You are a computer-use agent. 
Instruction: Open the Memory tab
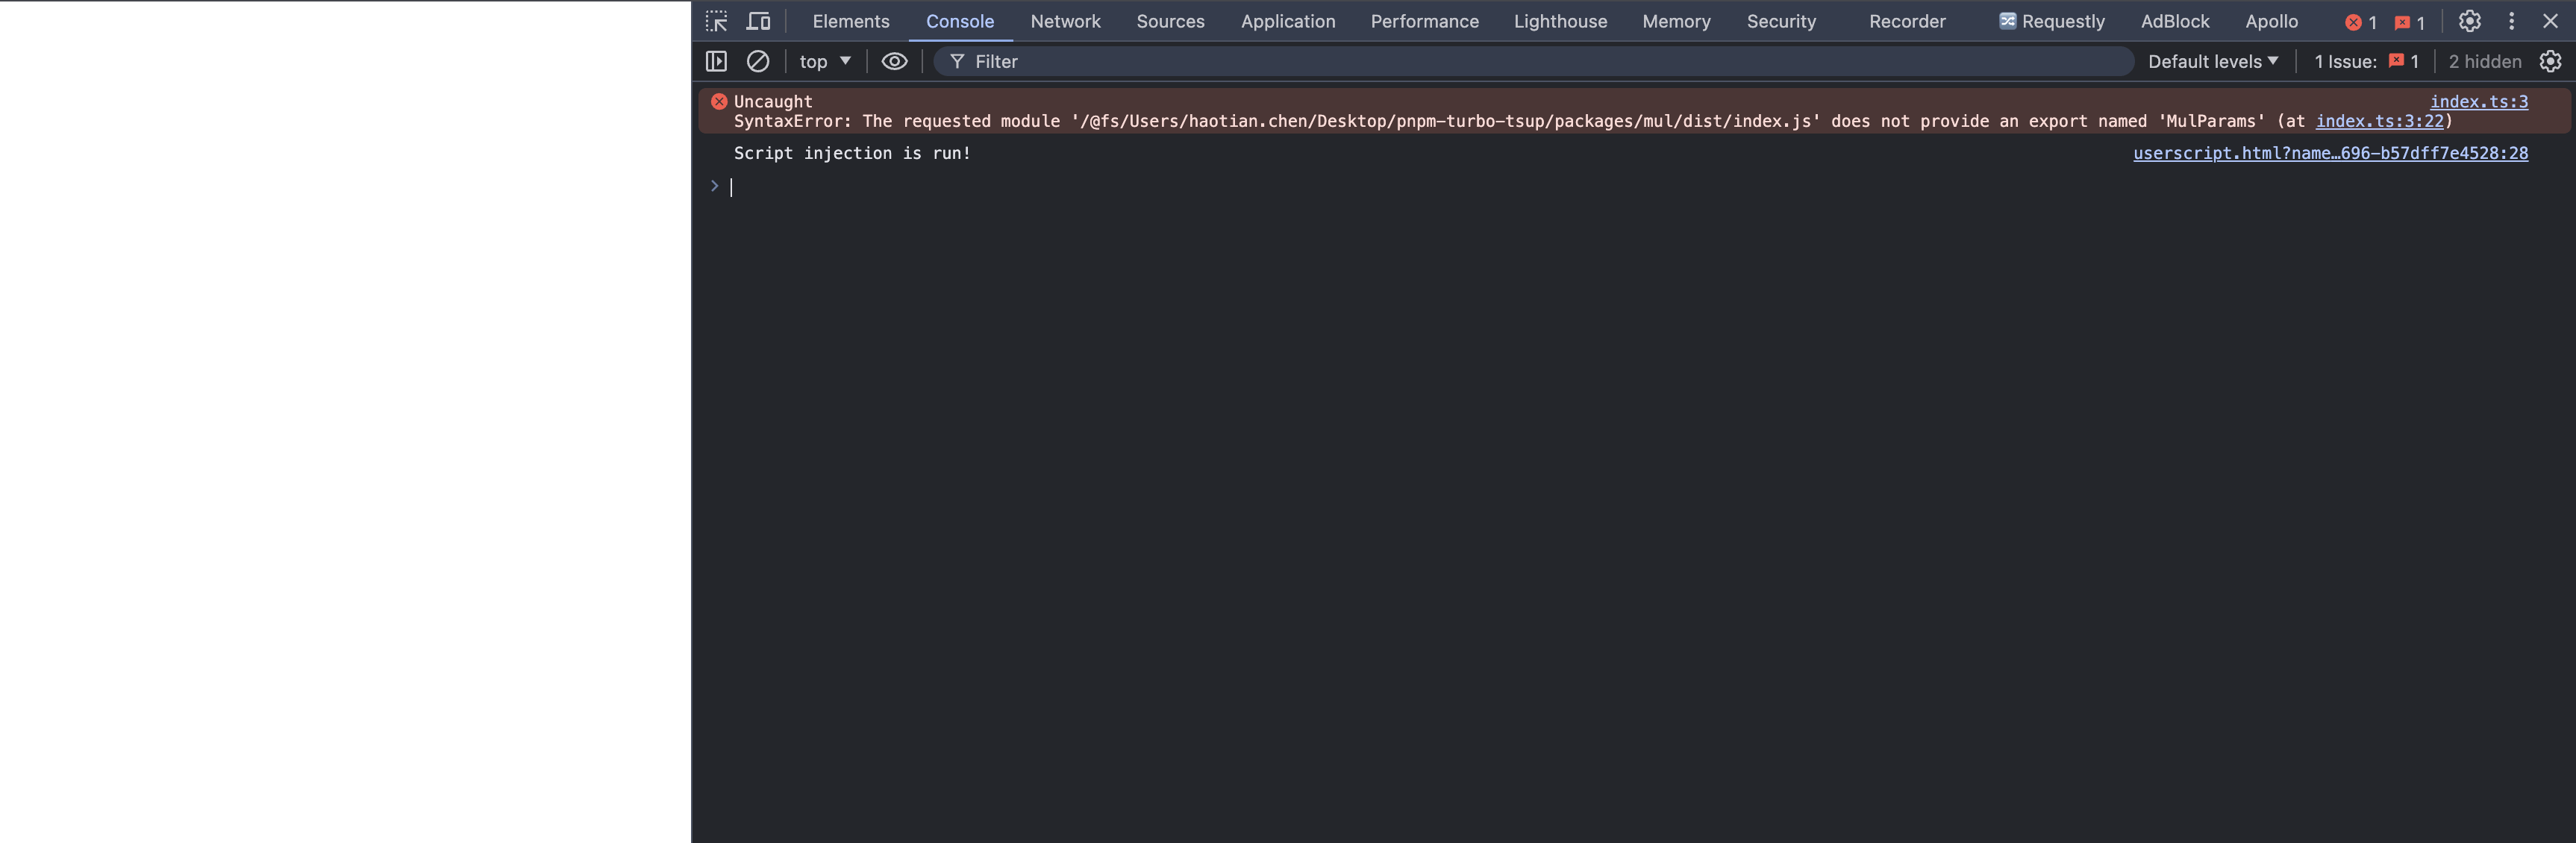1676,21
